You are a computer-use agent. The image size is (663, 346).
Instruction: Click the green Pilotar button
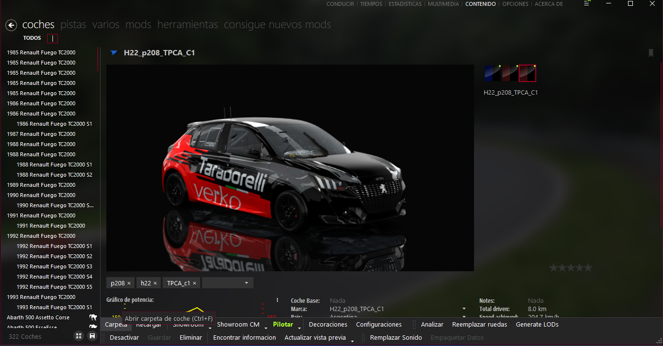[283, 324]
